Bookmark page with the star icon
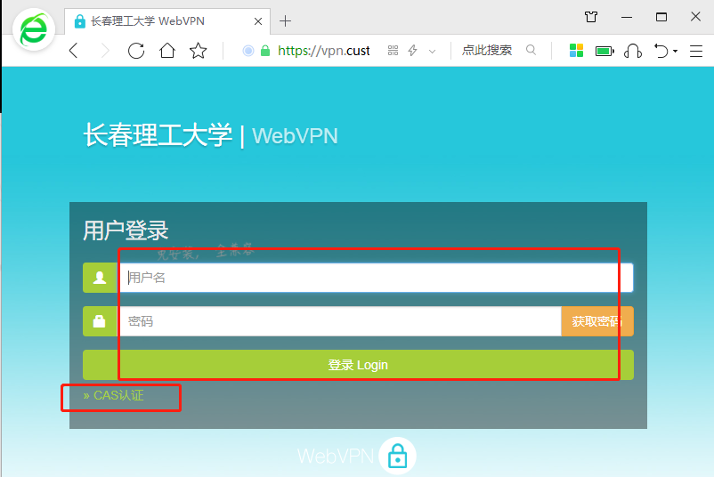This screenshot has height=477, width=714. [x=198, y=51]
